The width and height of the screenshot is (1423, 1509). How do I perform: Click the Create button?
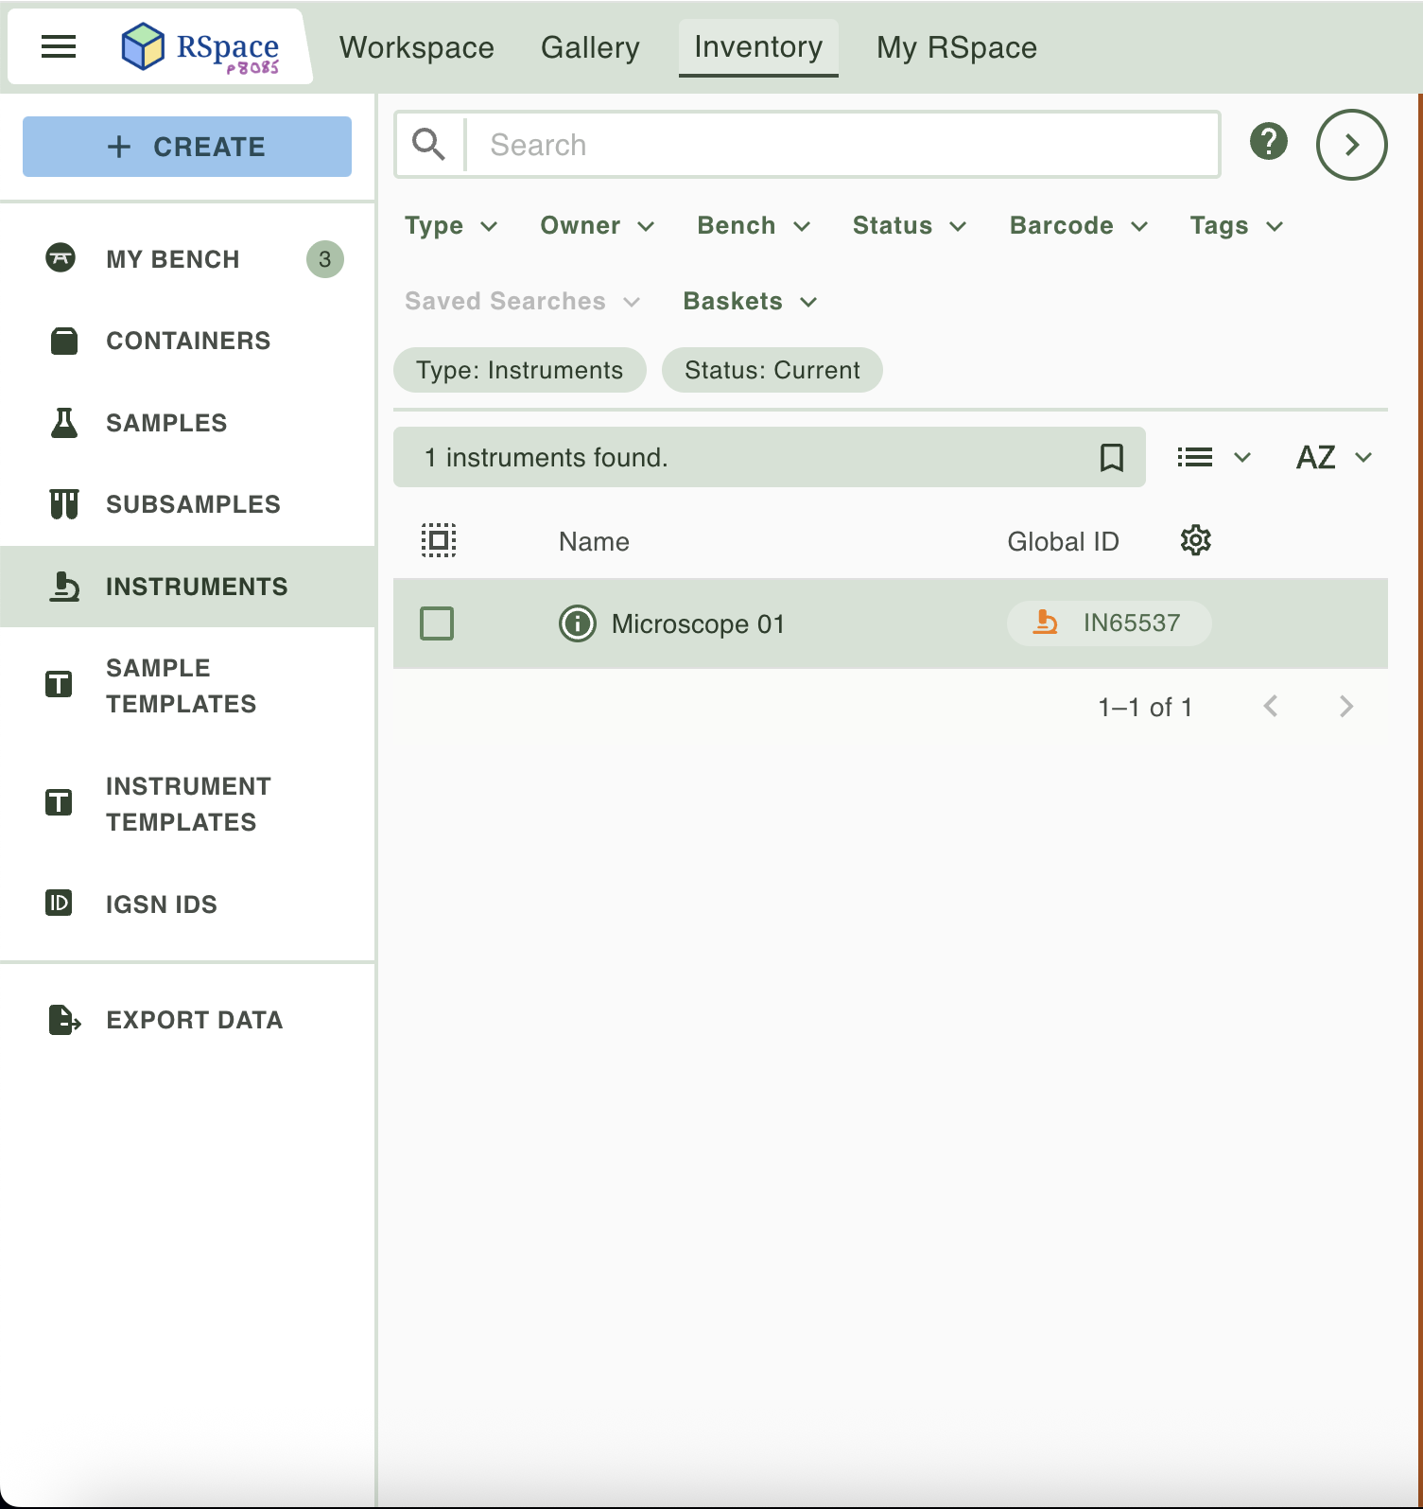[x=187, y=147]
